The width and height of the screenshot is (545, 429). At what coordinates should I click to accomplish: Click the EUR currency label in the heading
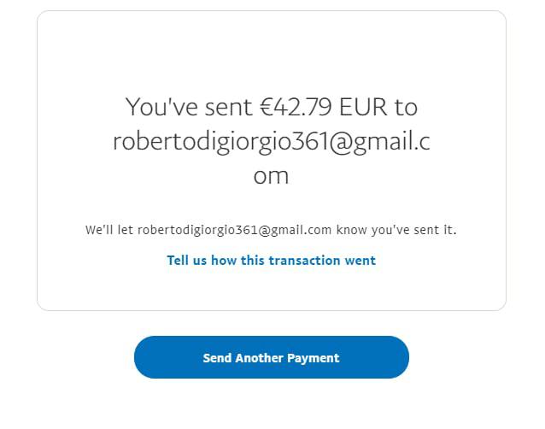[363, 107]
